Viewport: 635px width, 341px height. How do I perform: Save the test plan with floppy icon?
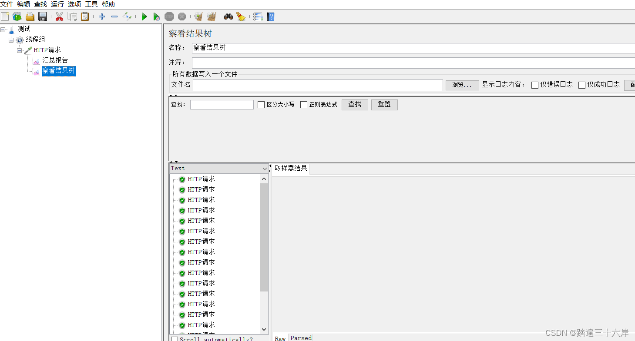[43, 17]
